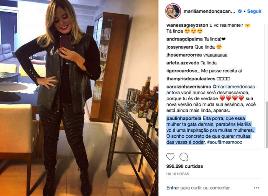
Task: Open #soufãmesmooo hashtag
Action: [x=225, y=142]
